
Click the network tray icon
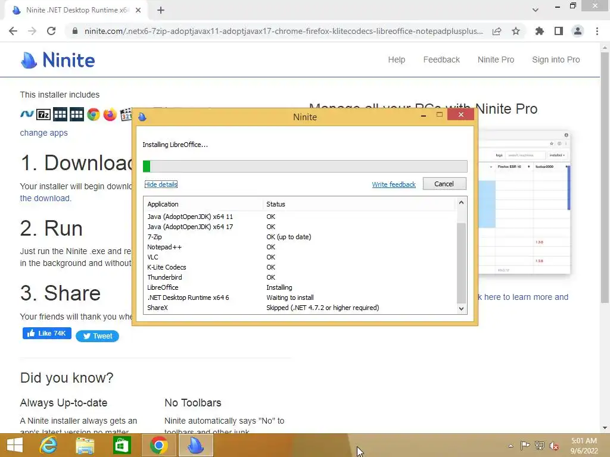click(x=540, y=446)
